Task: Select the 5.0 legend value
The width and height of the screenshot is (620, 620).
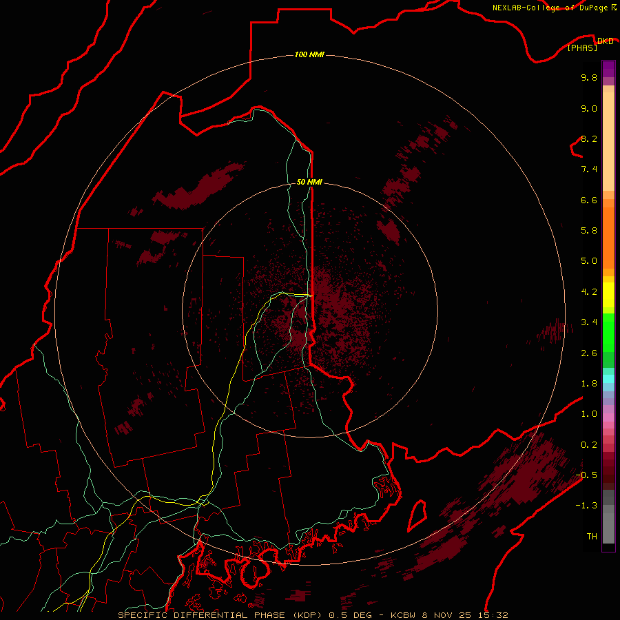Action: click(589, 261)
